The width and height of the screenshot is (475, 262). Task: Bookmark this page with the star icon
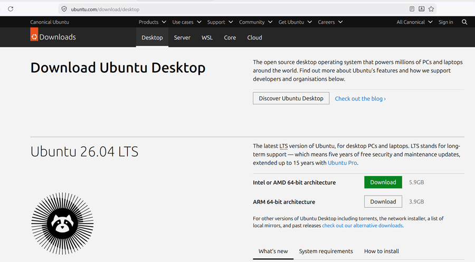coord(431,9)
